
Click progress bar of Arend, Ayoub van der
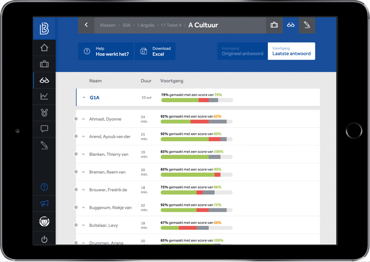[196, 139]
